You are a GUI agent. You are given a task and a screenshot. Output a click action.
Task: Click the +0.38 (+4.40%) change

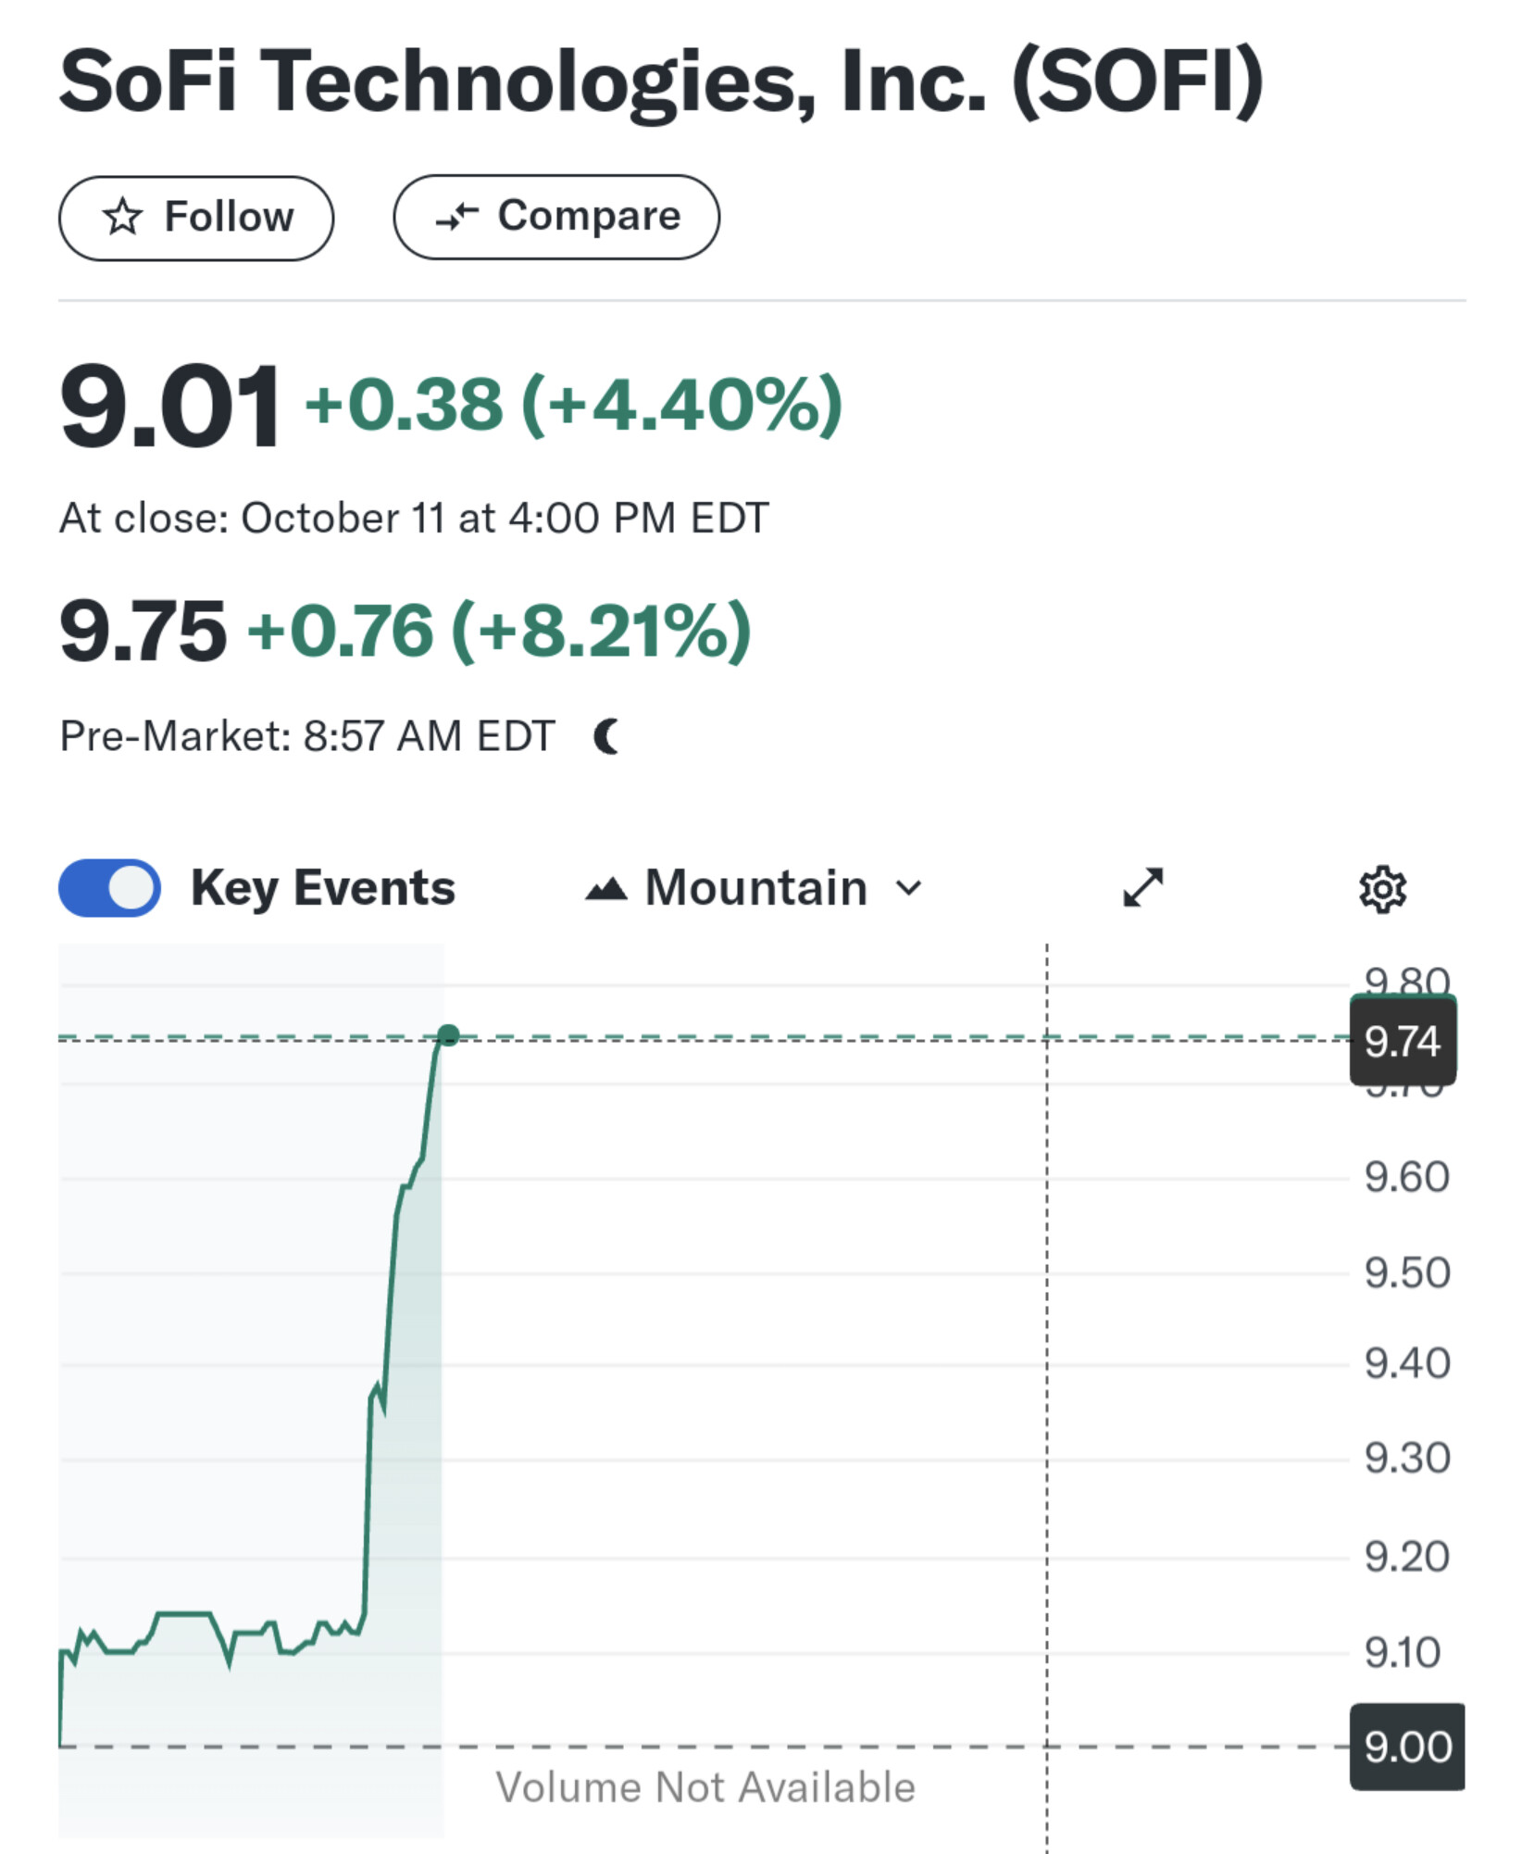574,406
